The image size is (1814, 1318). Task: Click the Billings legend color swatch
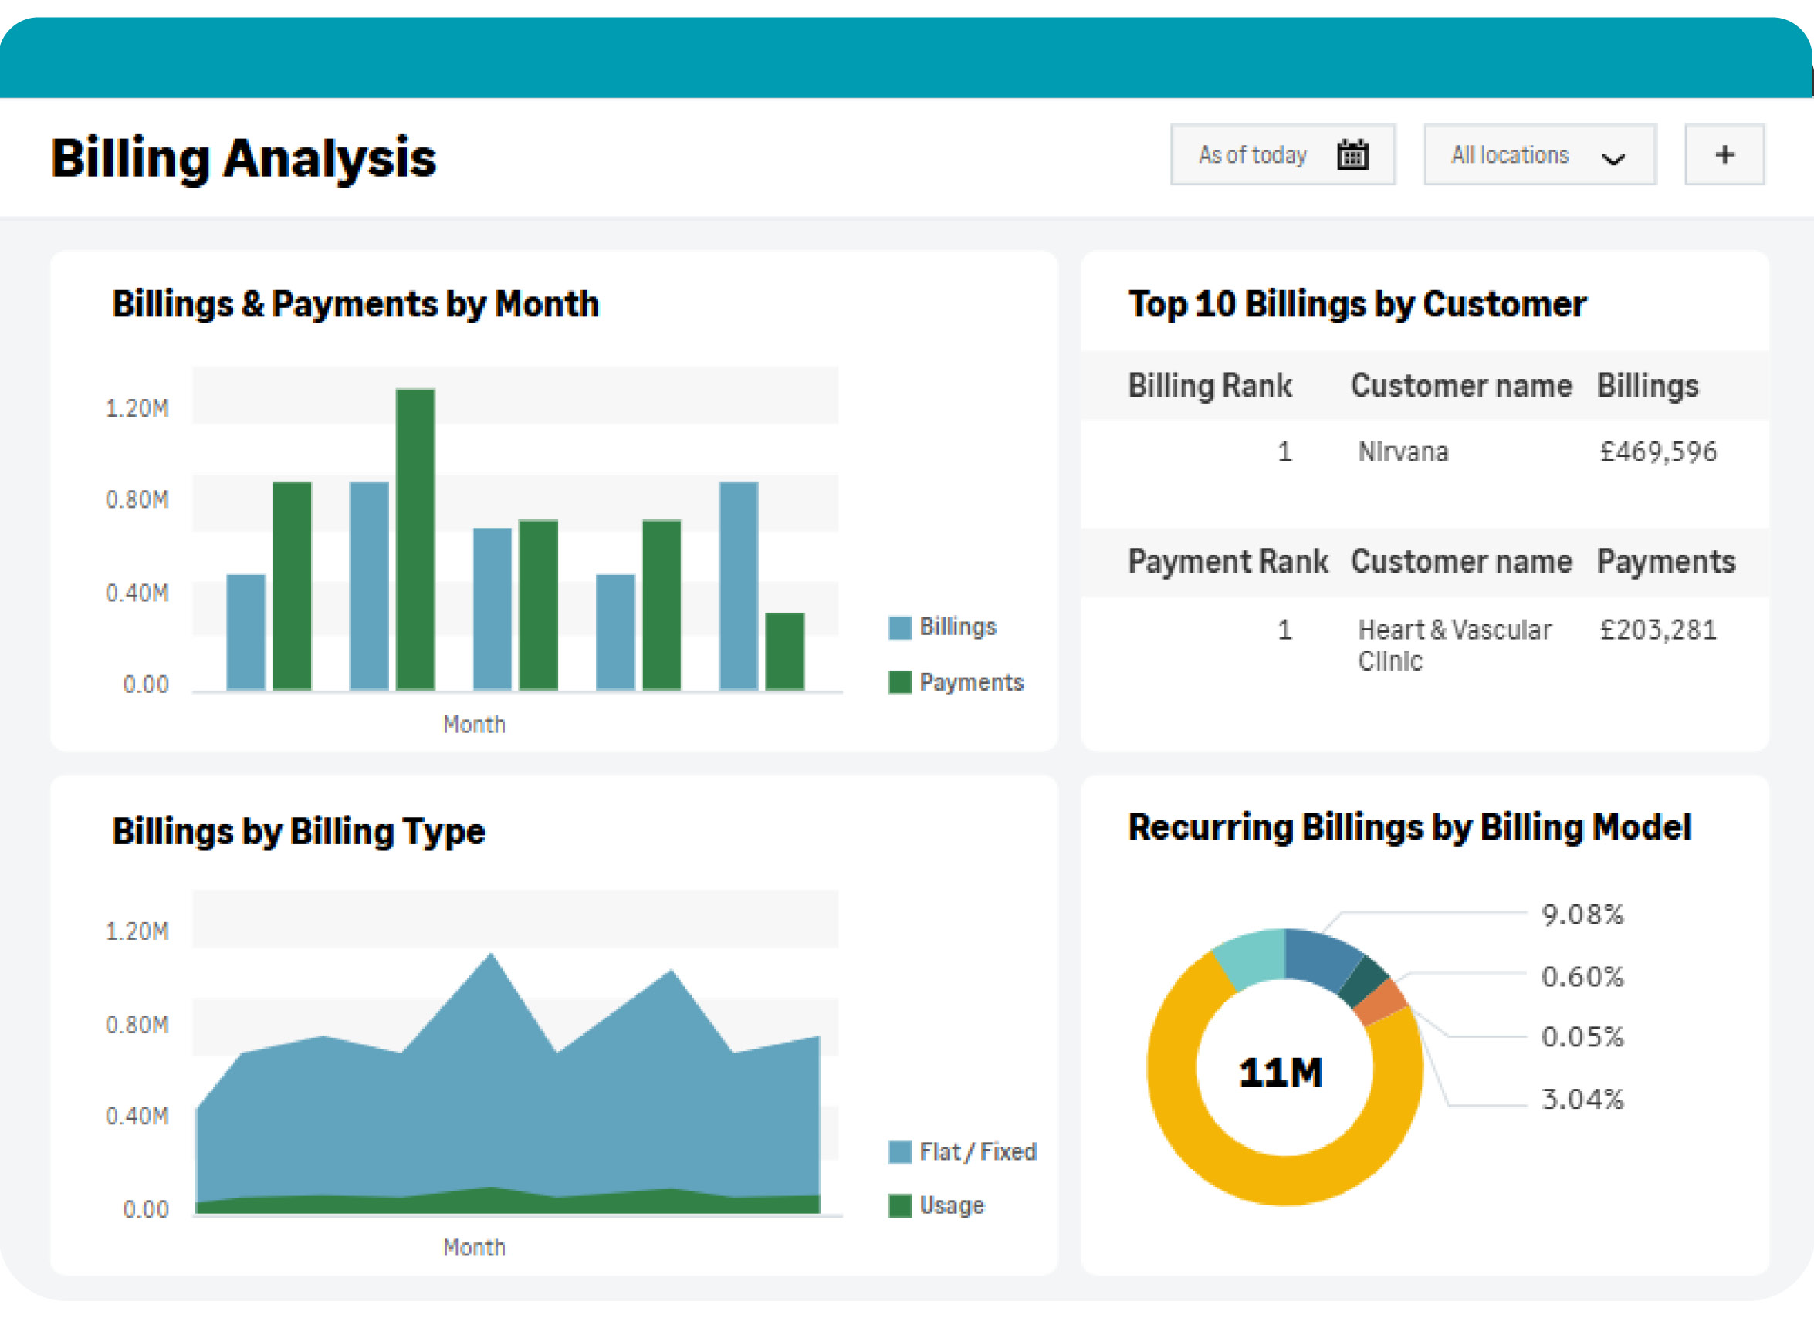click(x=899, y=628)
